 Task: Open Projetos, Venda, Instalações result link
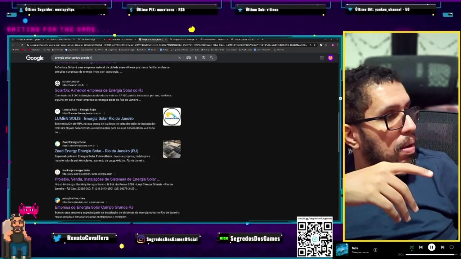pos(107,179)
